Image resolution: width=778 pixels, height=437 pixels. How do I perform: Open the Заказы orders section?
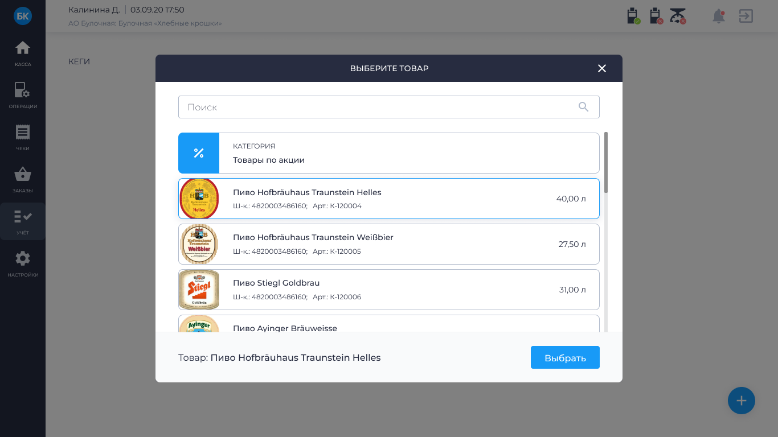23,180
